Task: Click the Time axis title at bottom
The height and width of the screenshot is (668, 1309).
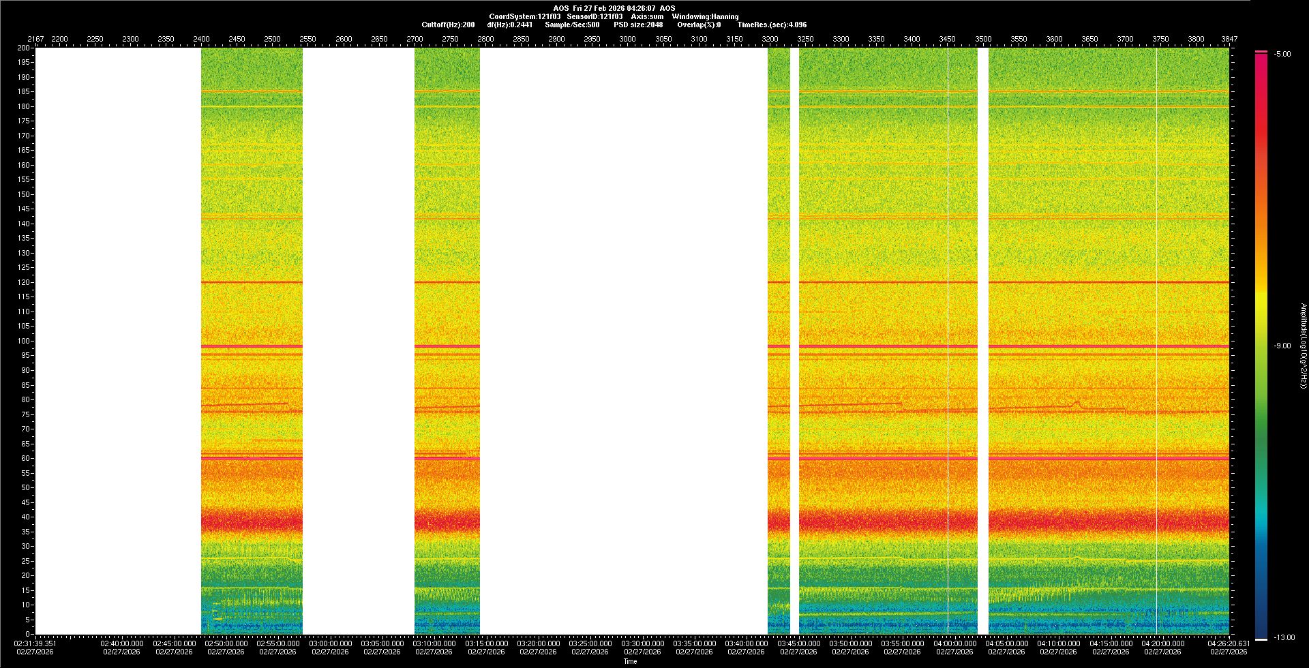Action: 630,661
